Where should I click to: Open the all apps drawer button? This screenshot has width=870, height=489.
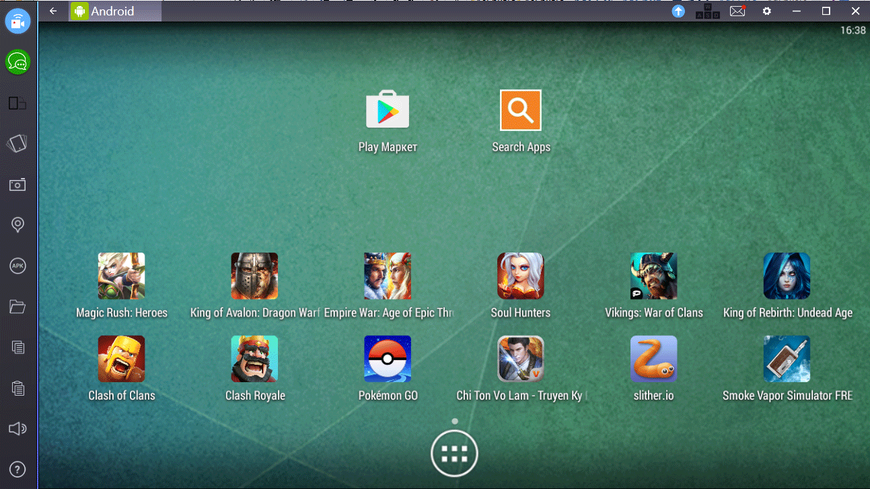[x=454, y=453]
